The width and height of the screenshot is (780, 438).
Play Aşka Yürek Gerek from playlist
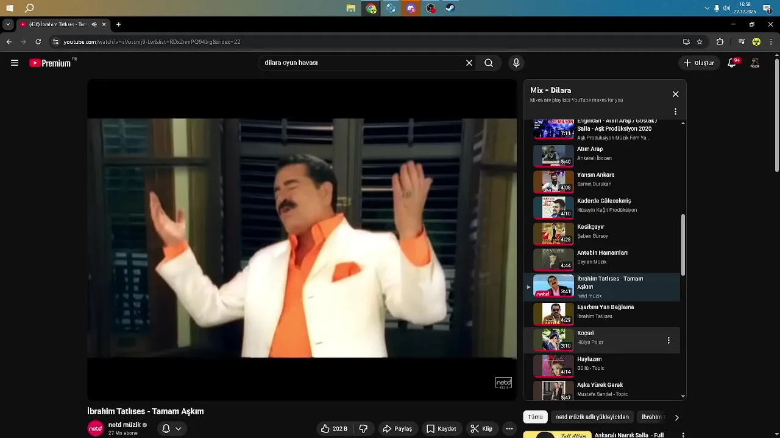(603, 390)
